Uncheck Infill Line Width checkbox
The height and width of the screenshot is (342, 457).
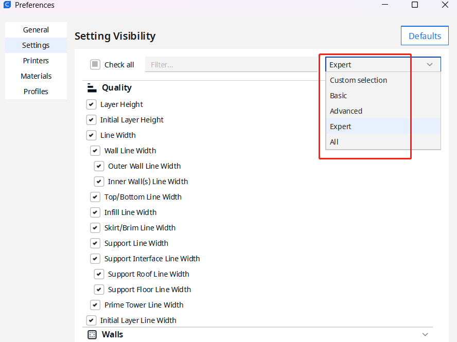(x=95, y=212)
